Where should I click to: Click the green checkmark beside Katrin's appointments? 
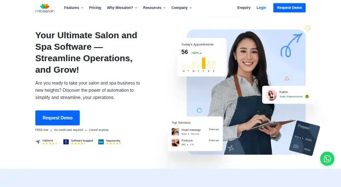[307, 96]
